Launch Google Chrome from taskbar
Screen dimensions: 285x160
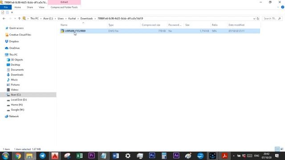18,156
